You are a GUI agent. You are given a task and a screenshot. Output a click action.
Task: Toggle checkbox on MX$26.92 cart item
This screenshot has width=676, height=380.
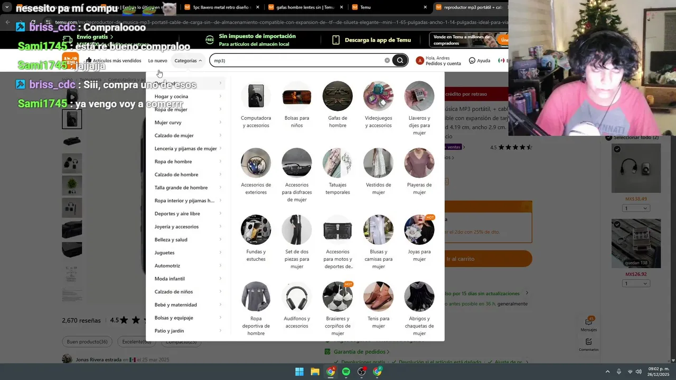[617, 225]
